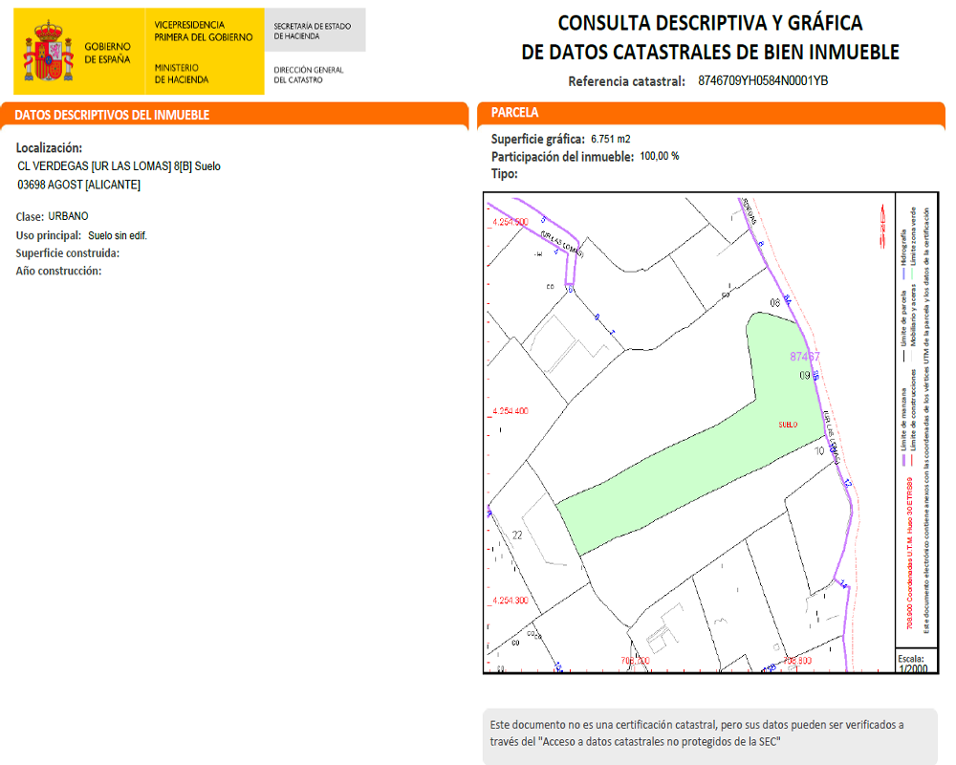Click the surface value '6.751 m2'
The image size is (956, 765).
point(610,139)
